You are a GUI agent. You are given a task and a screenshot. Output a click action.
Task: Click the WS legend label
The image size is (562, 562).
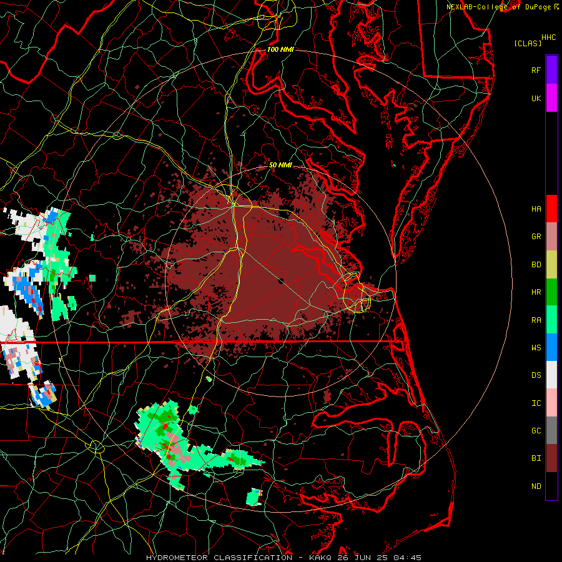click(x=536, y=348)
